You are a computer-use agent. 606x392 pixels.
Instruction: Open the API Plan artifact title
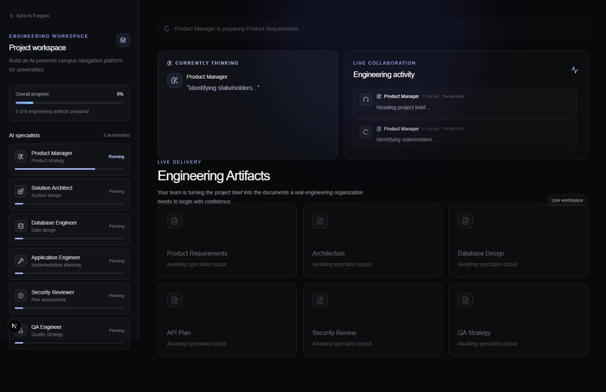coord(178,333)
